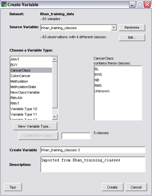Viewport: 152px width, 196px height.
Task: Click the variable list scroll down arrow
Action: (x=55, y=117)
